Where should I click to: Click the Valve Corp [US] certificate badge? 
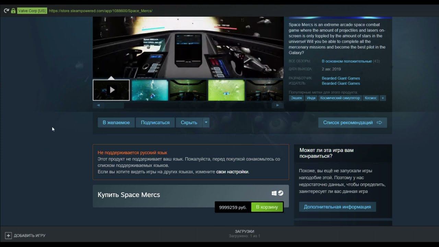click(32, 11)
